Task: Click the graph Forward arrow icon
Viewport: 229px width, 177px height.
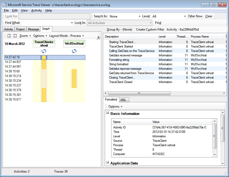Action: tap(15, 36)
